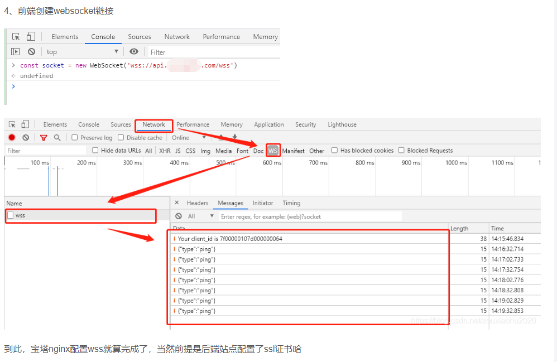Click the eye icon for live expressions
This screenshot has height=362, width=557.
pos(134,52)
